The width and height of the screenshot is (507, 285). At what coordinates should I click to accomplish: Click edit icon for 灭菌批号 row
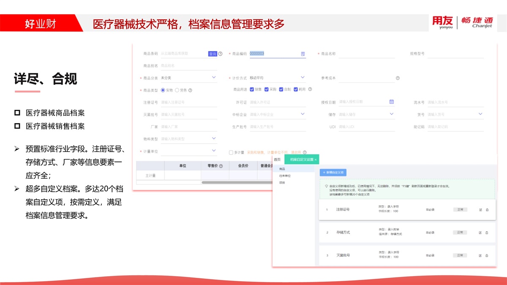480,255
